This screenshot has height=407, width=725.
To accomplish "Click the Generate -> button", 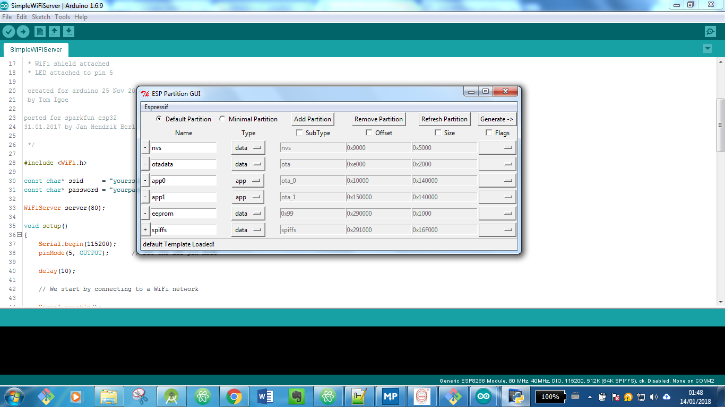I will [497, 119].
